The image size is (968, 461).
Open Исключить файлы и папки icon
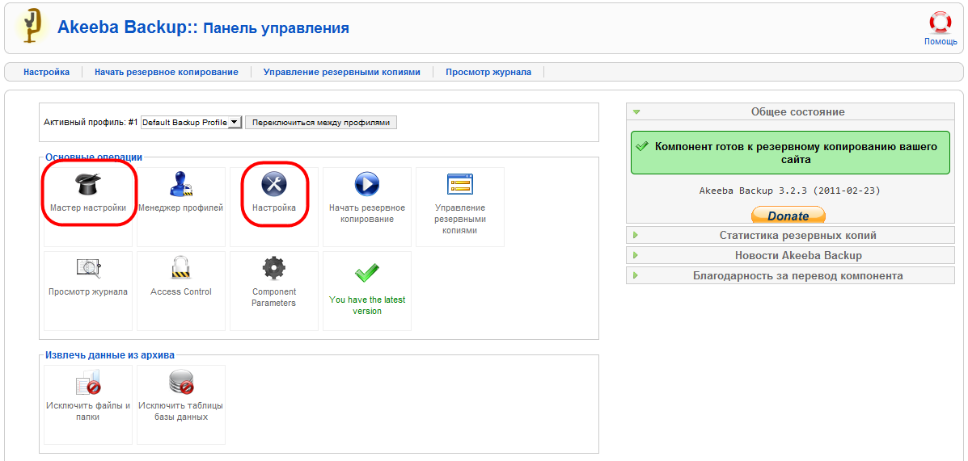(x=88, y=382)
